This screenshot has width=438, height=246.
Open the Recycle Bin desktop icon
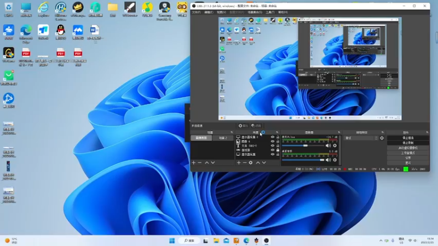pyautogui.click(x=8, y=9)
